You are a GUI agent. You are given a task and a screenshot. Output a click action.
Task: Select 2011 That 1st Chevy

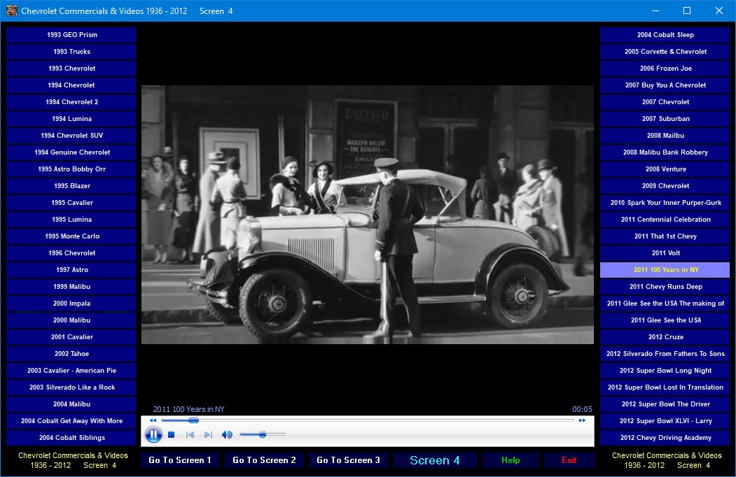(665, 236)
